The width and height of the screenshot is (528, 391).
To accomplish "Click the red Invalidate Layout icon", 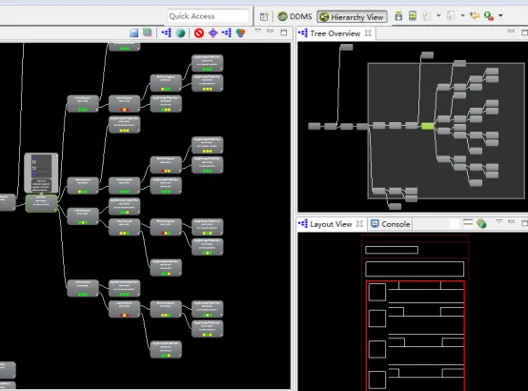I will tap(198, 33).
